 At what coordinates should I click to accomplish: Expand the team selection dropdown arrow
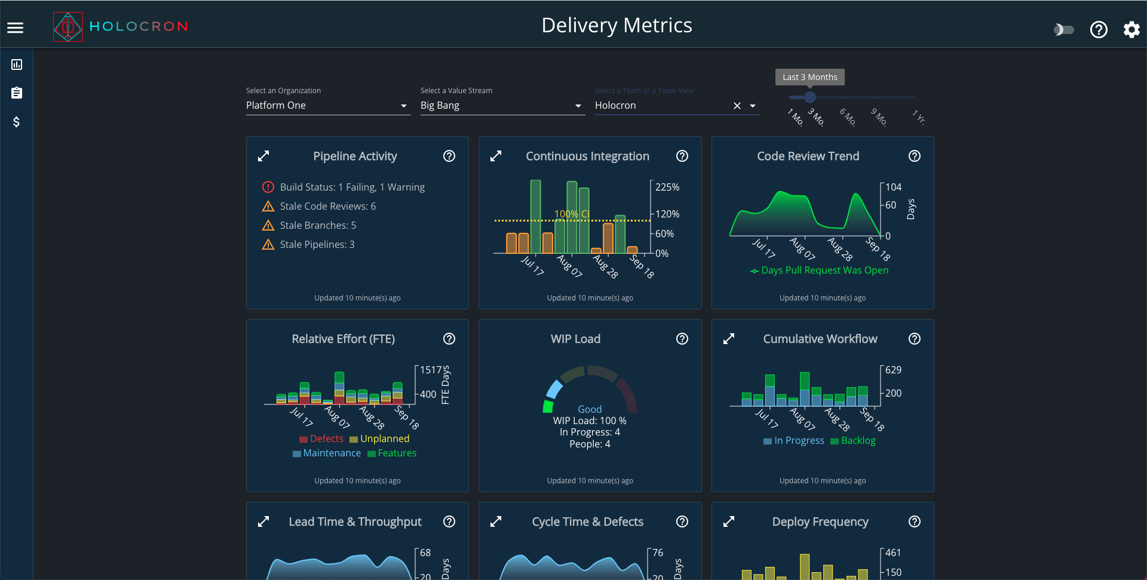753,106
